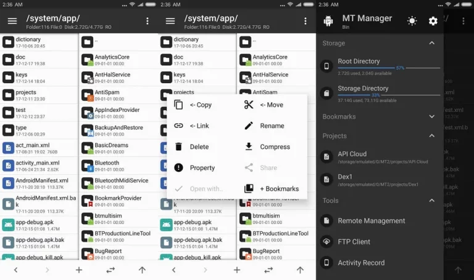Open FTP Client tool
The height and width of the screenshot is (280, 474).
pos(380,242)
